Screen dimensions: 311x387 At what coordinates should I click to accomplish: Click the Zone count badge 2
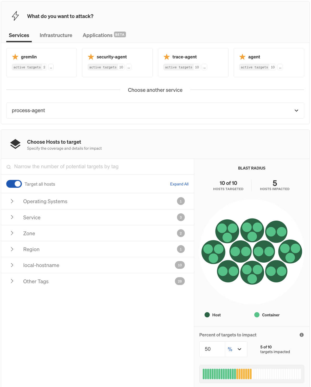tap(181, 233)
